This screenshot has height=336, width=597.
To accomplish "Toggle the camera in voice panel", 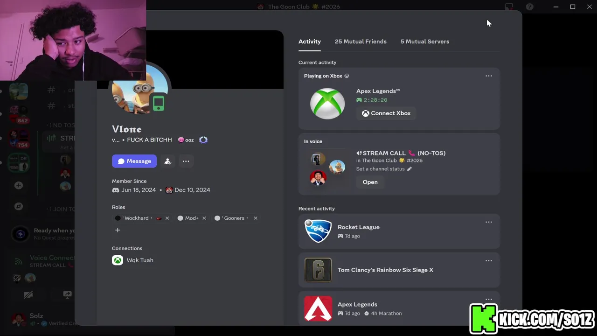I will click(x=28, y=294).
